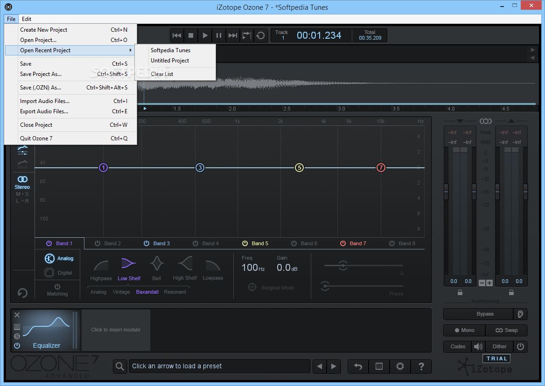Solo the Equalizer module with S icon
545x386 pixels.
17,336
